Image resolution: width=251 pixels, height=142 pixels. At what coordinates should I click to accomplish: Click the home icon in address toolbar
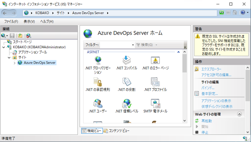pos(235,13)
